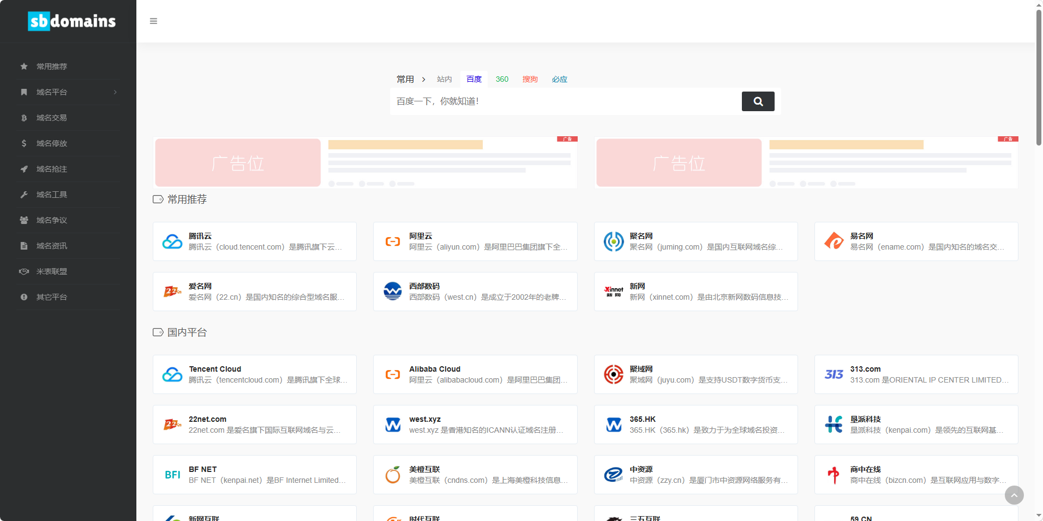Click the page vertical scrollbar
This screenshot has width=1043, height=521.
[x=1039, y=76]
